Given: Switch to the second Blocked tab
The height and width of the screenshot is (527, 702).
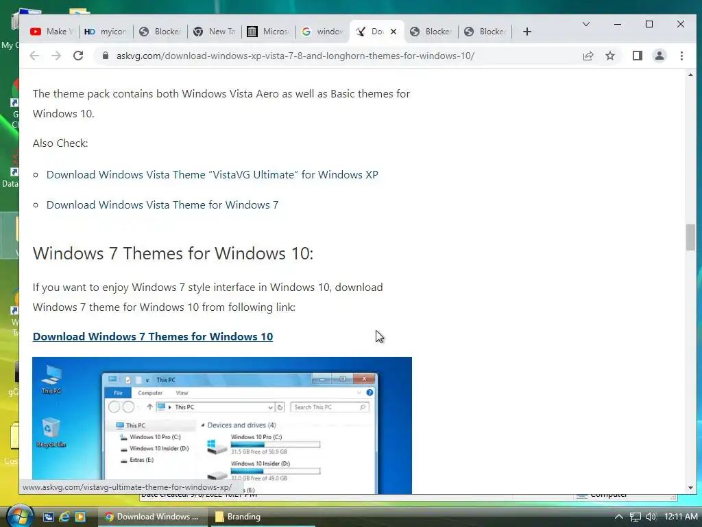Looking at the screenshot, I should [x=431, y=32].
